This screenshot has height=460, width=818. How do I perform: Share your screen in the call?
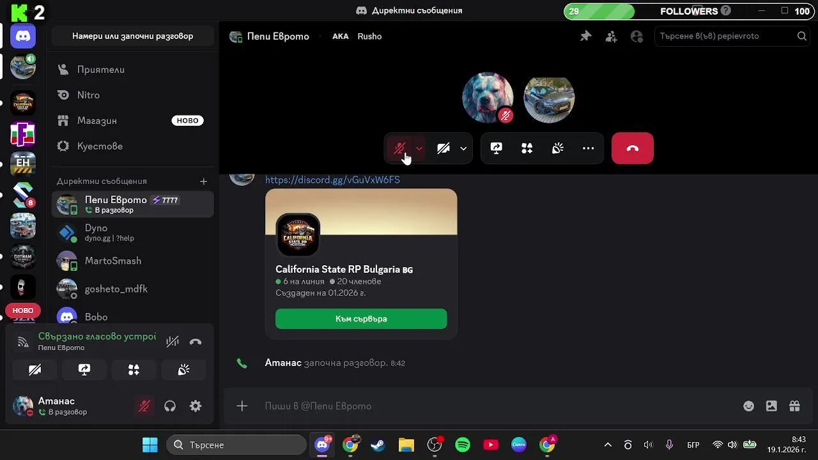pos(497,148)
